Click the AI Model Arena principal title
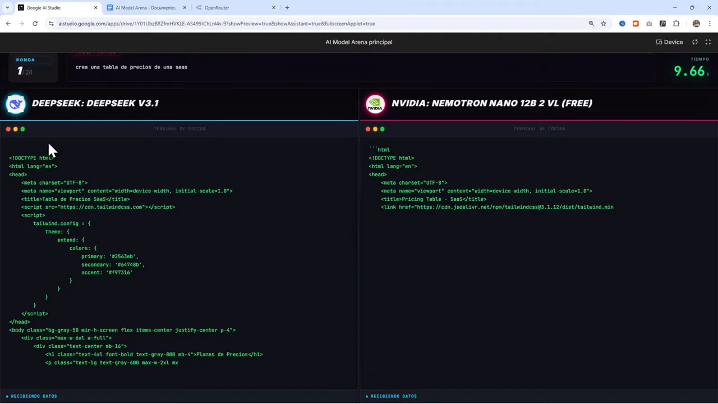Viewport: 718px width, 404px height. pos(358,42)
